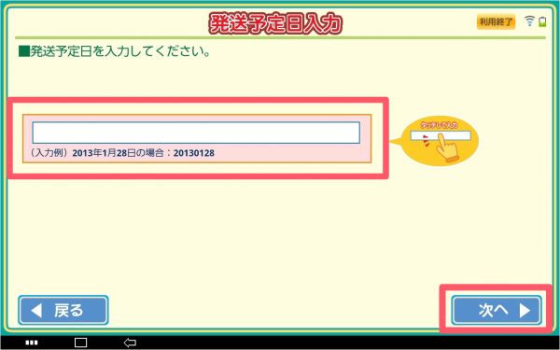Tap the battery status icon
The height and width of the screenshot is (350, 560).
click(x=542, y=21)
